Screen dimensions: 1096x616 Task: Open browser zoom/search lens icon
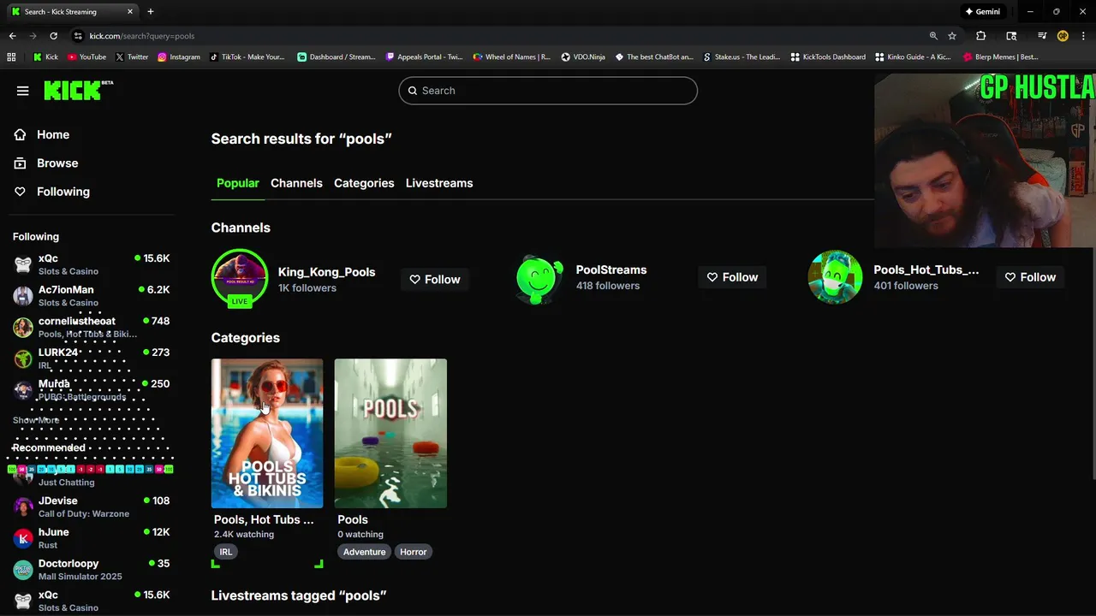click(933, 36)
